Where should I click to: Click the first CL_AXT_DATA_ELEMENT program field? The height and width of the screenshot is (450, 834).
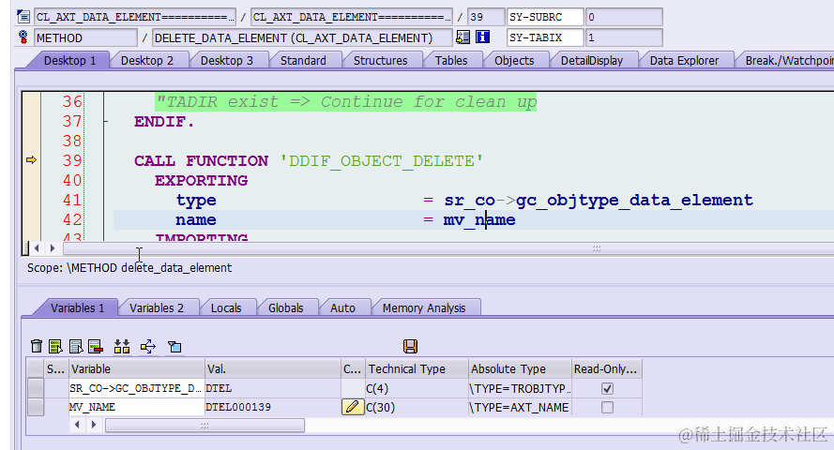[135, 17]
